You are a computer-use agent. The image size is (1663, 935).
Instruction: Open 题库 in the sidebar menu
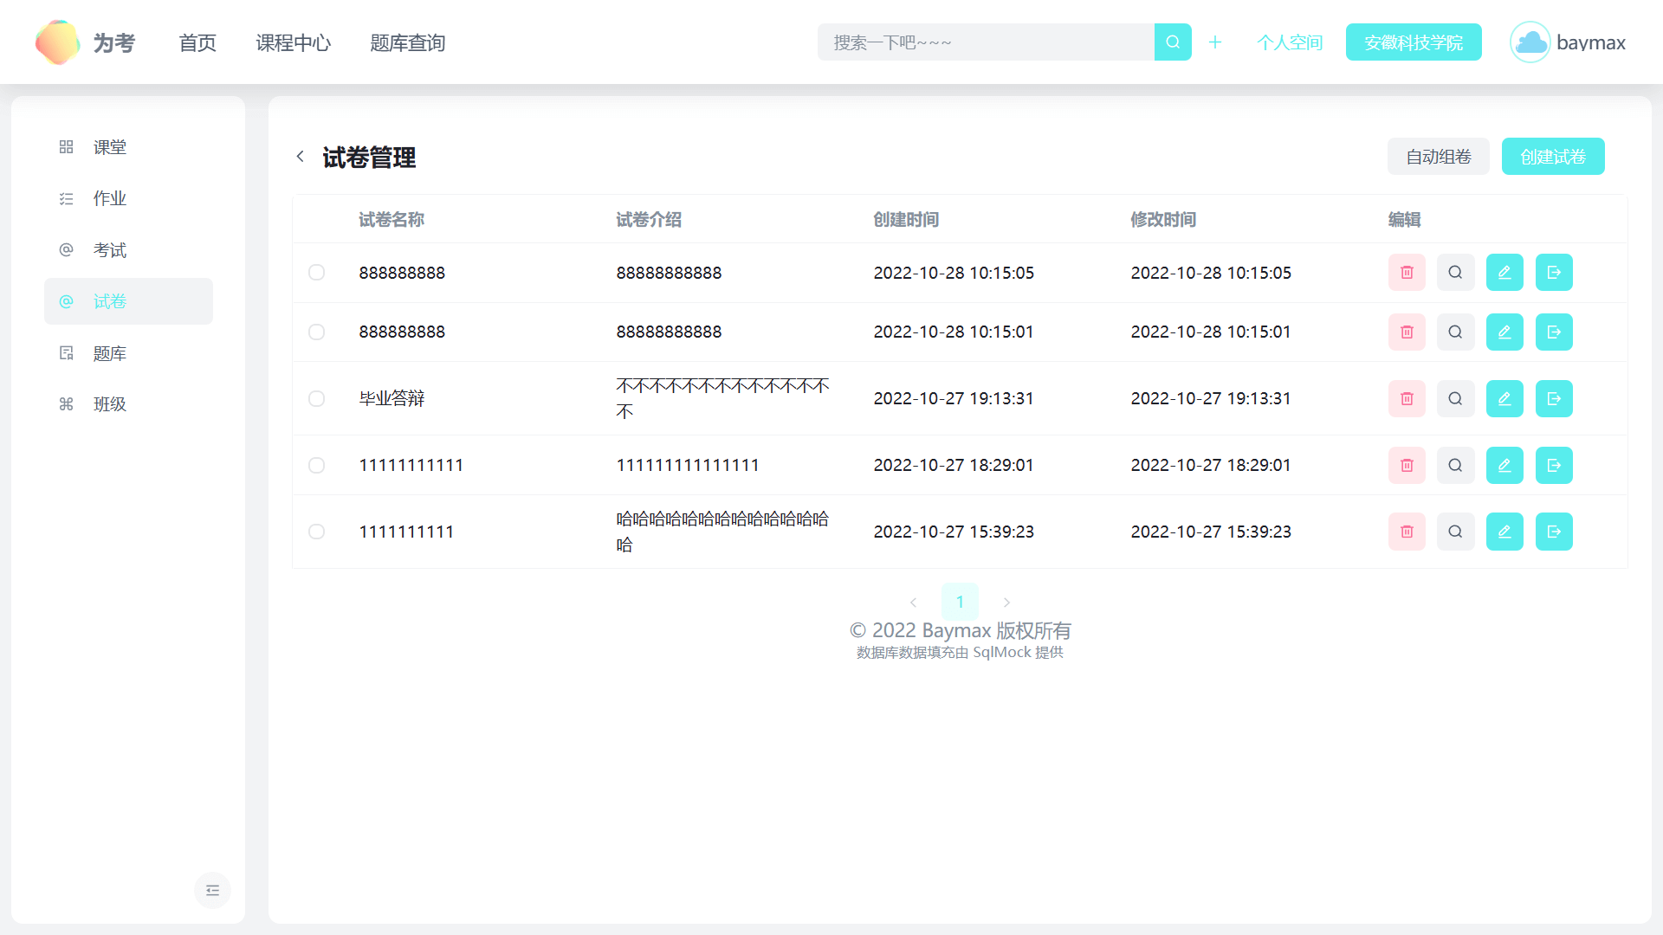point(110,353)
